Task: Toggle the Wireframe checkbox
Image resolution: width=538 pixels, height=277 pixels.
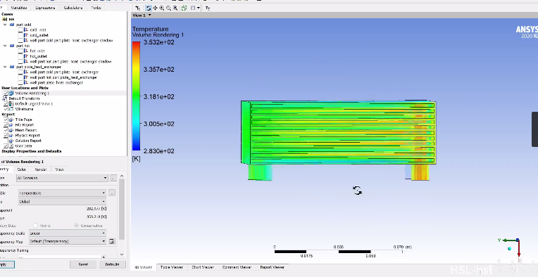Action: click(6, 109)
